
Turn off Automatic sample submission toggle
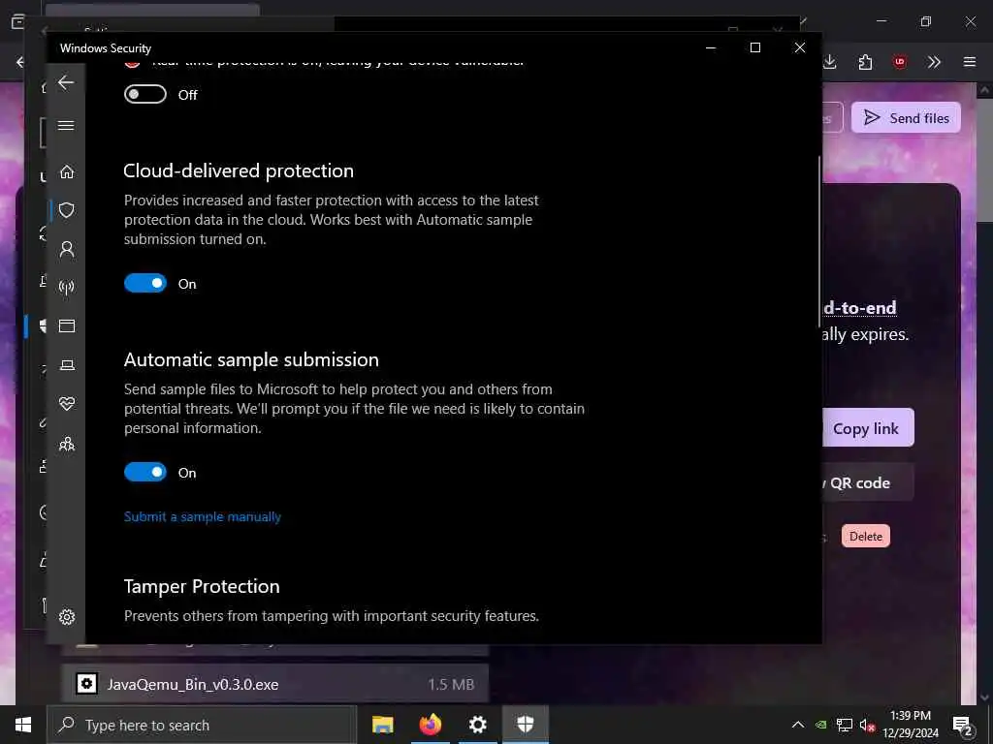coord(145,472)
